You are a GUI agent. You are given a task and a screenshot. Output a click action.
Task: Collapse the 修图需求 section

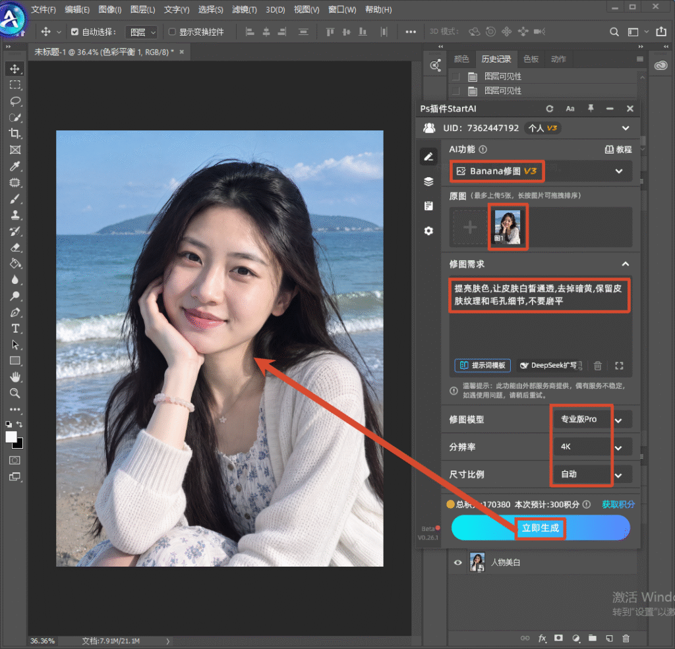click(625, 264)
